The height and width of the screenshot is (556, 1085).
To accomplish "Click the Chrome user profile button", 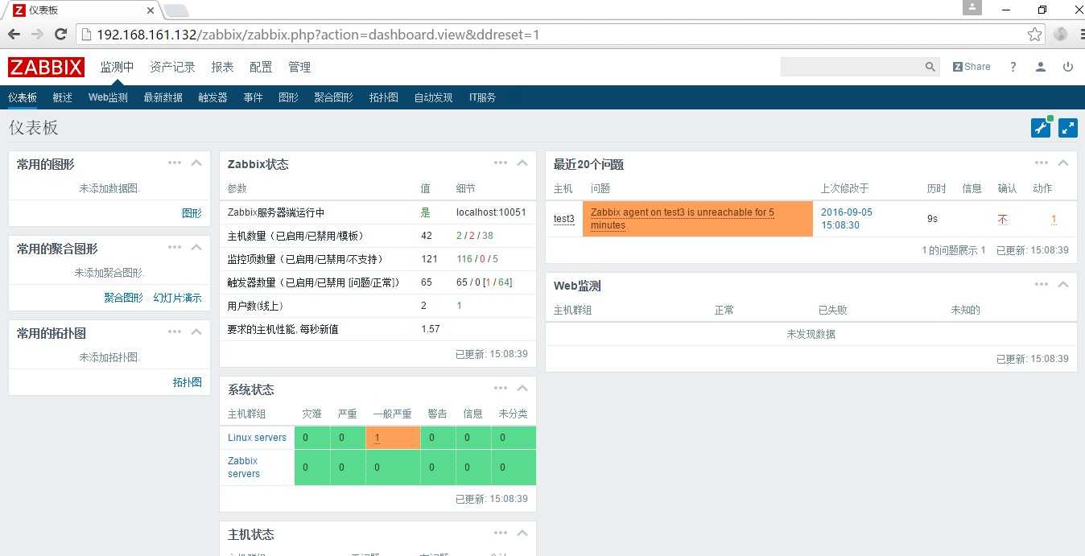I will tap(972, 8).
